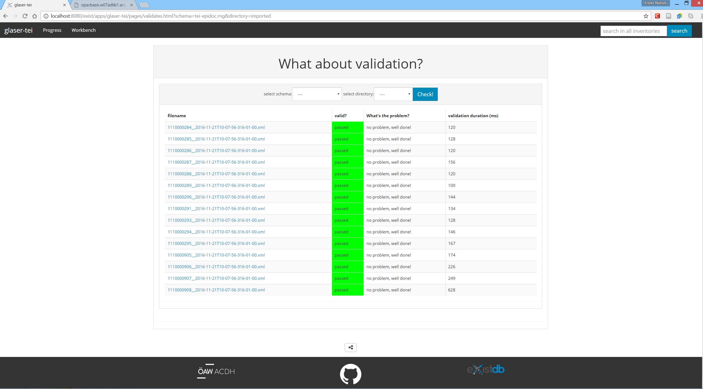Viewport: 703px width, 389px height.
Task: Open the select directory dropdown
Action: (393, 94)
